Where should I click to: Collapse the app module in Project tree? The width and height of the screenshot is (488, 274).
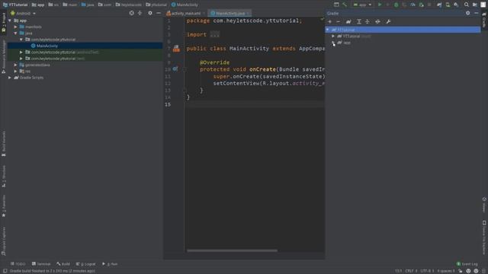pyautogui.click(x=10, y=21)
